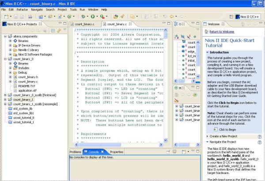Click the Open Perspective icon
Screen dimensions: 265x181
pos(231,17)
